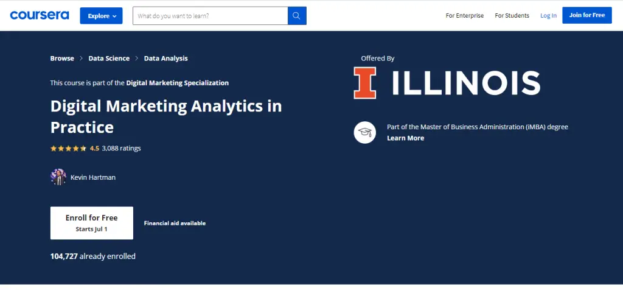Open the Explore dropdown menu
Viewport: 623px width, 290px height.
click(101, 16)
